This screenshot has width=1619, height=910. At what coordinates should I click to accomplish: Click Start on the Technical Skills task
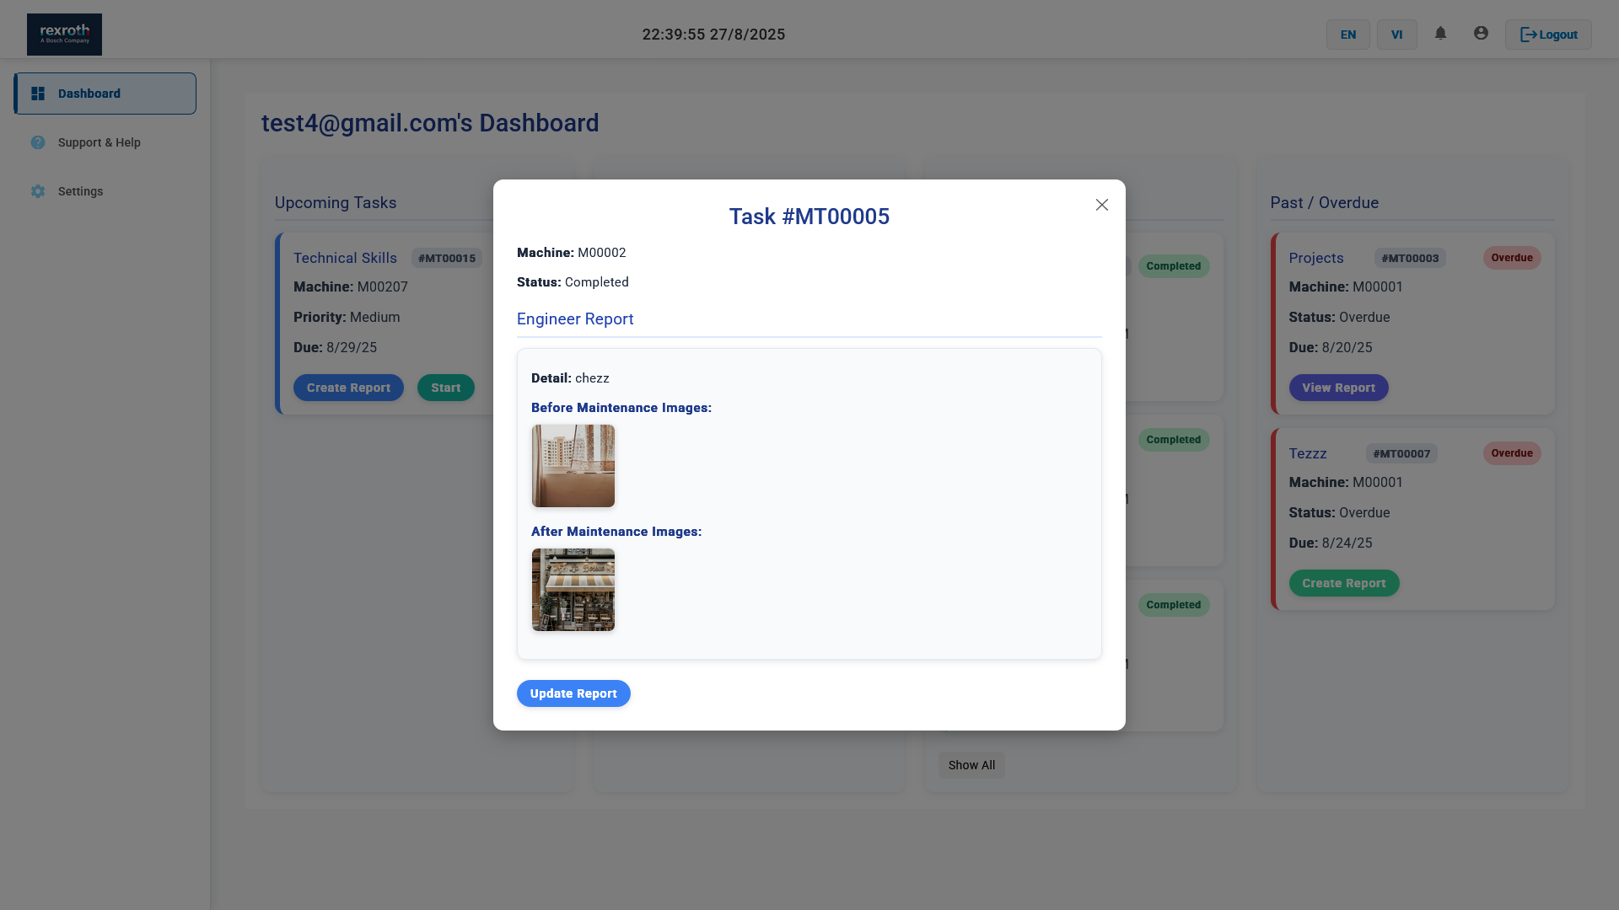point(445,388)
